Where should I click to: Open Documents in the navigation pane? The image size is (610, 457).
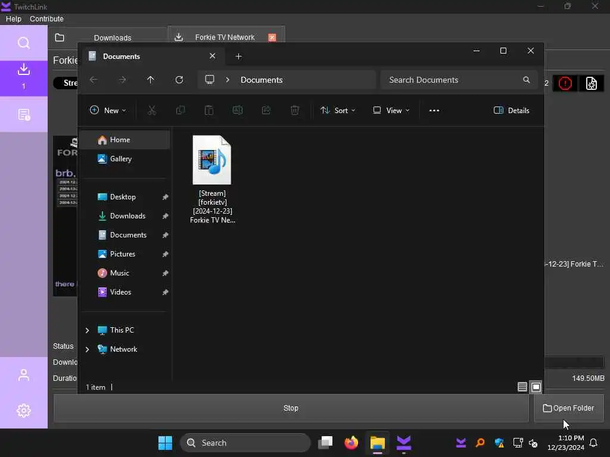(x=125, y=234)
